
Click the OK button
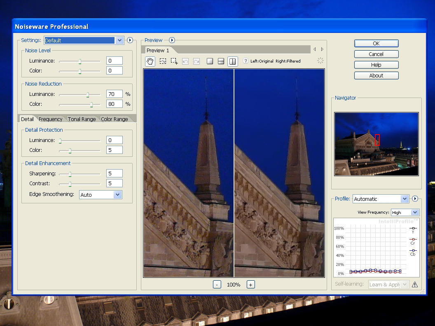coord(376,43)
